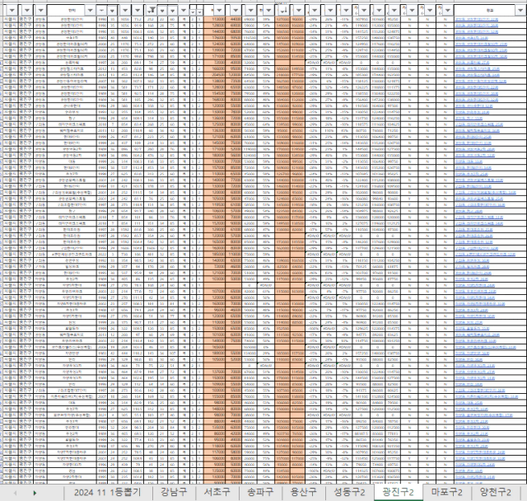Open filter dropdown for the neighborhood (동) column
The height and width of the screenshot is (501, 527).
(40, 11)
